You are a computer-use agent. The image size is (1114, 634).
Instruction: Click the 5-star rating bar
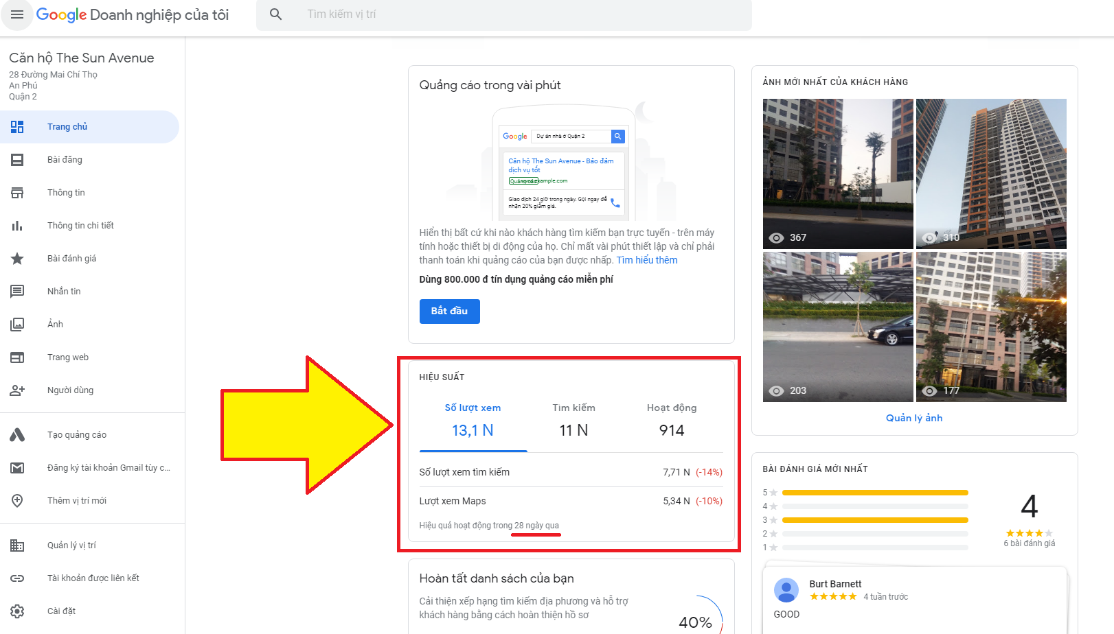(x=875, y=493)
